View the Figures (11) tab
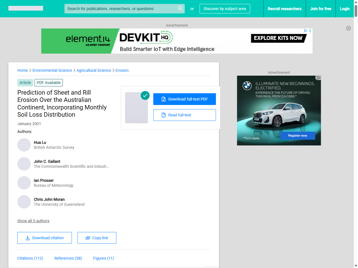The width and height of the screenshot is (358, 268). click(x=103, y=258)
